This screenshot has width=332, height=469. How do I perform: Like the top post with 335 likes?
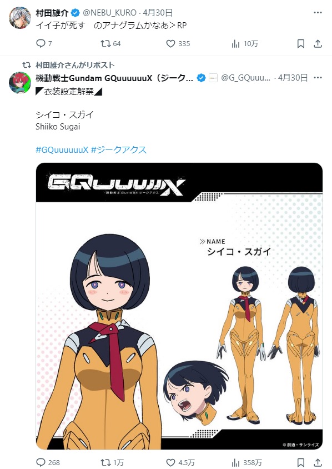coord(178,44)
